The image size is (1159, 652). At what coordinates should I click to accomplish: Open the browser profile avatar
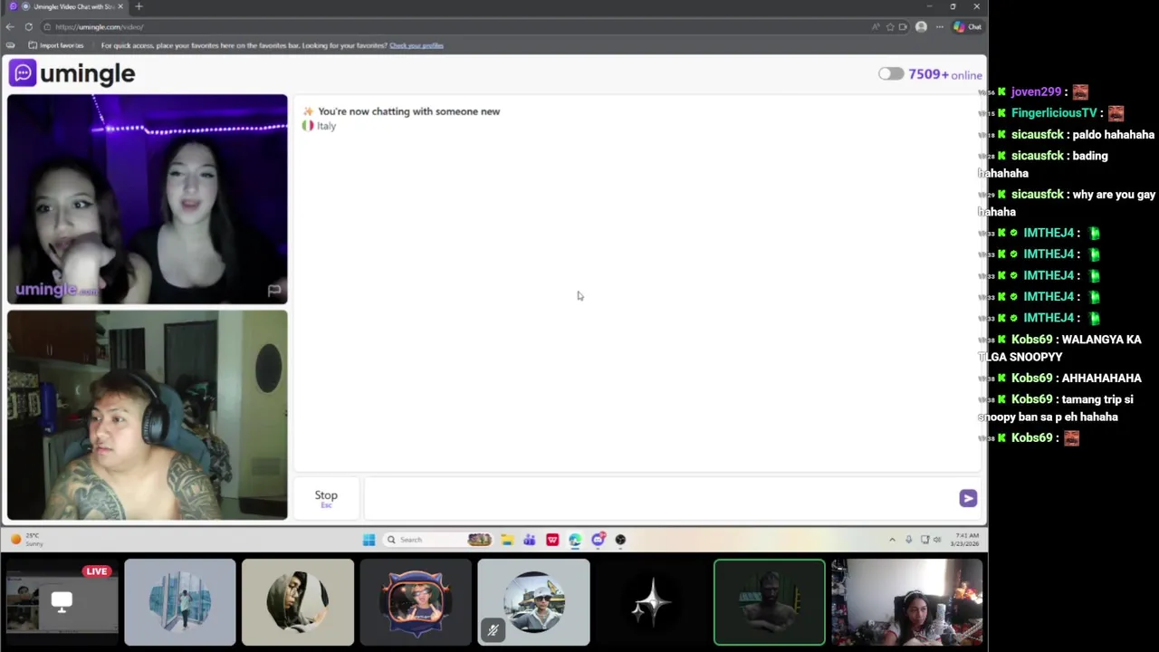(921, 27)
